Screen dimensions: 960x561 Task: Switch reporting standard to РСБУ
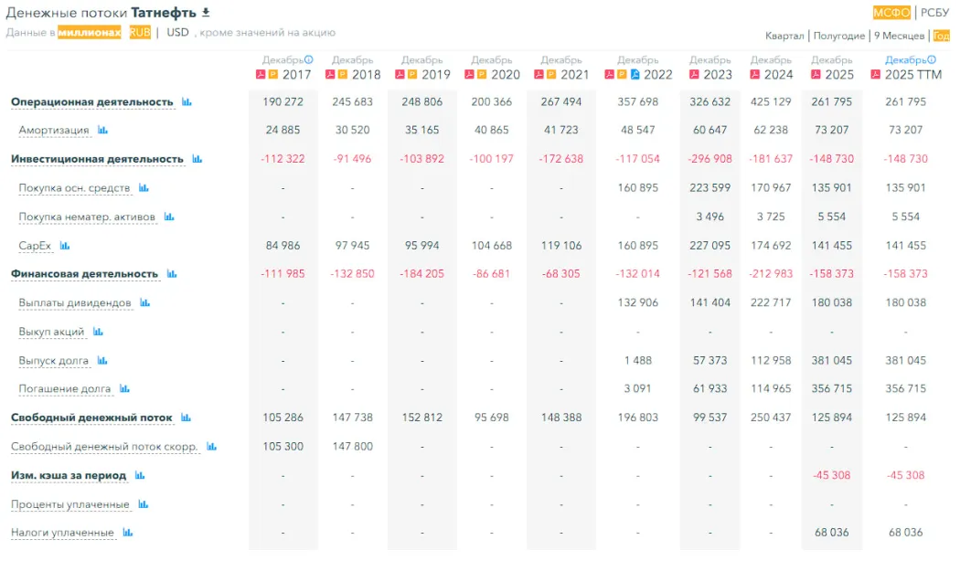coord(934,12)
